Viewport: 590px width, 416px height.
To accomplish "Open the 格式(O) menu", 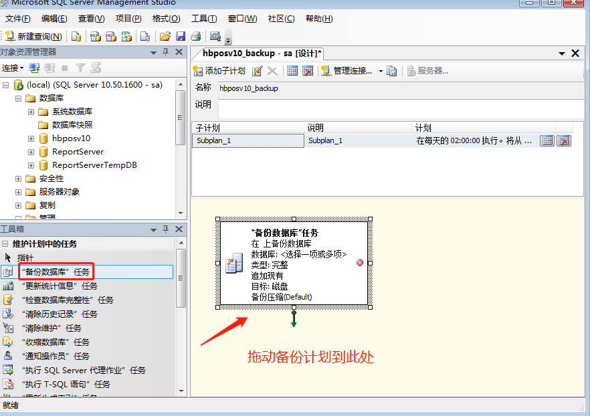I will click(167, 19).
